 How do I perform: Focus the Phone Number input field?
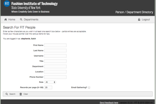point(55,77)
